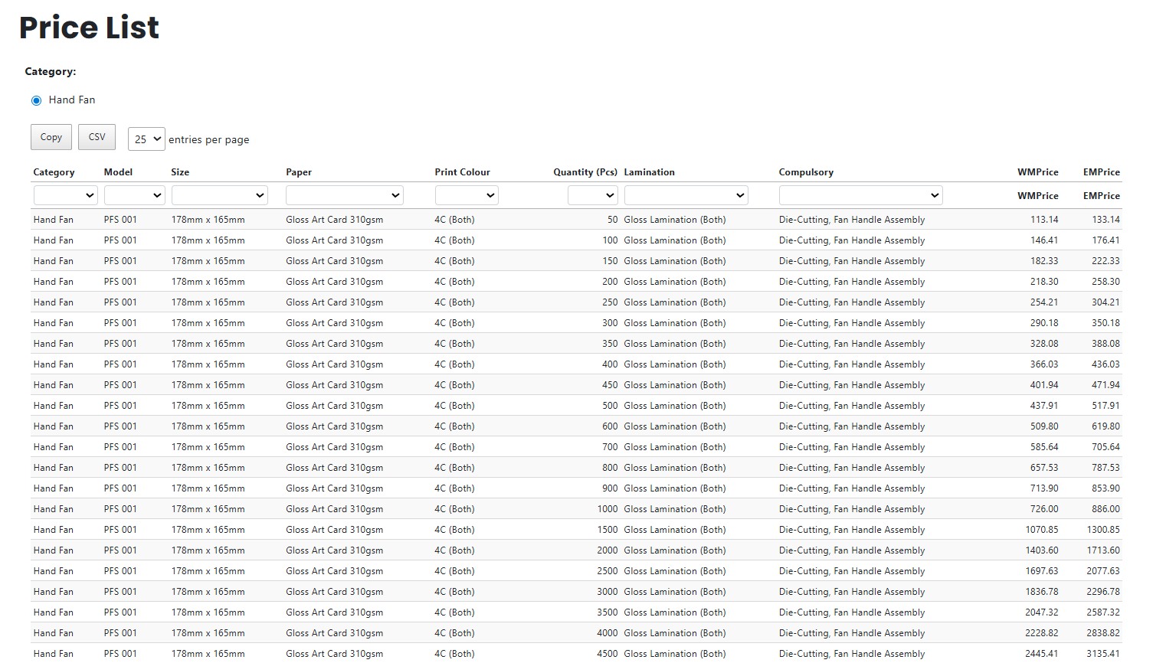Image resolution: width=1166 pixels, height=663 pixels.
Task: Click the Lamination column header
Action: [x=649, y=172]
